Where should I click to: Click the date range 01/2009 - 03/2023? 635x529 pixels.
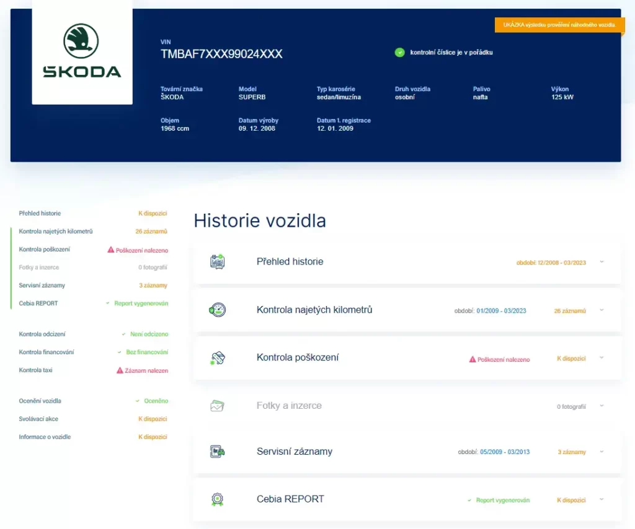(501, 311)
